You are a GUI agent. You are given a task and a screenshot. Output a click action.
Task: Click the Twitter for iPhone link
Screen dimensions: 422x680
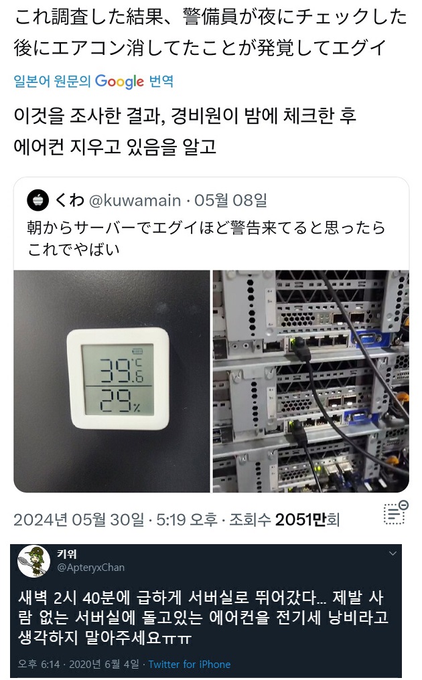click(190, 665)
